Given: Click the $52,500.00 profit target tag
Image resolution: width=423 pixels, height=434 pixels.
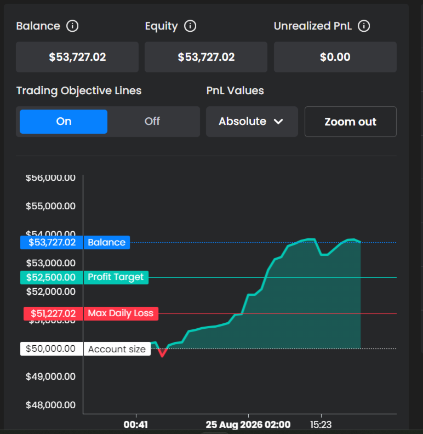Looking at the screenshot, I should (x=52, y=277).
